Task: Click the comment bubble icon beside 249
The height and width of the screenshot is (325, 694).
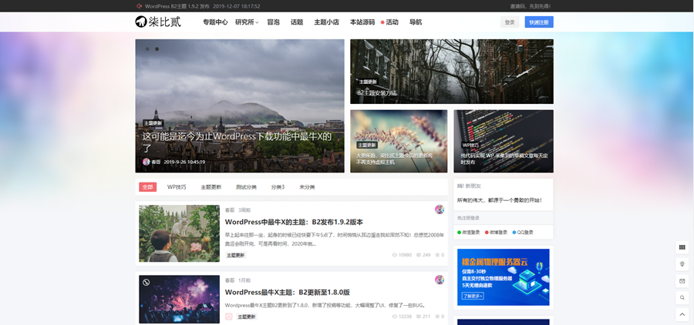Action: [x=419, y=255]
